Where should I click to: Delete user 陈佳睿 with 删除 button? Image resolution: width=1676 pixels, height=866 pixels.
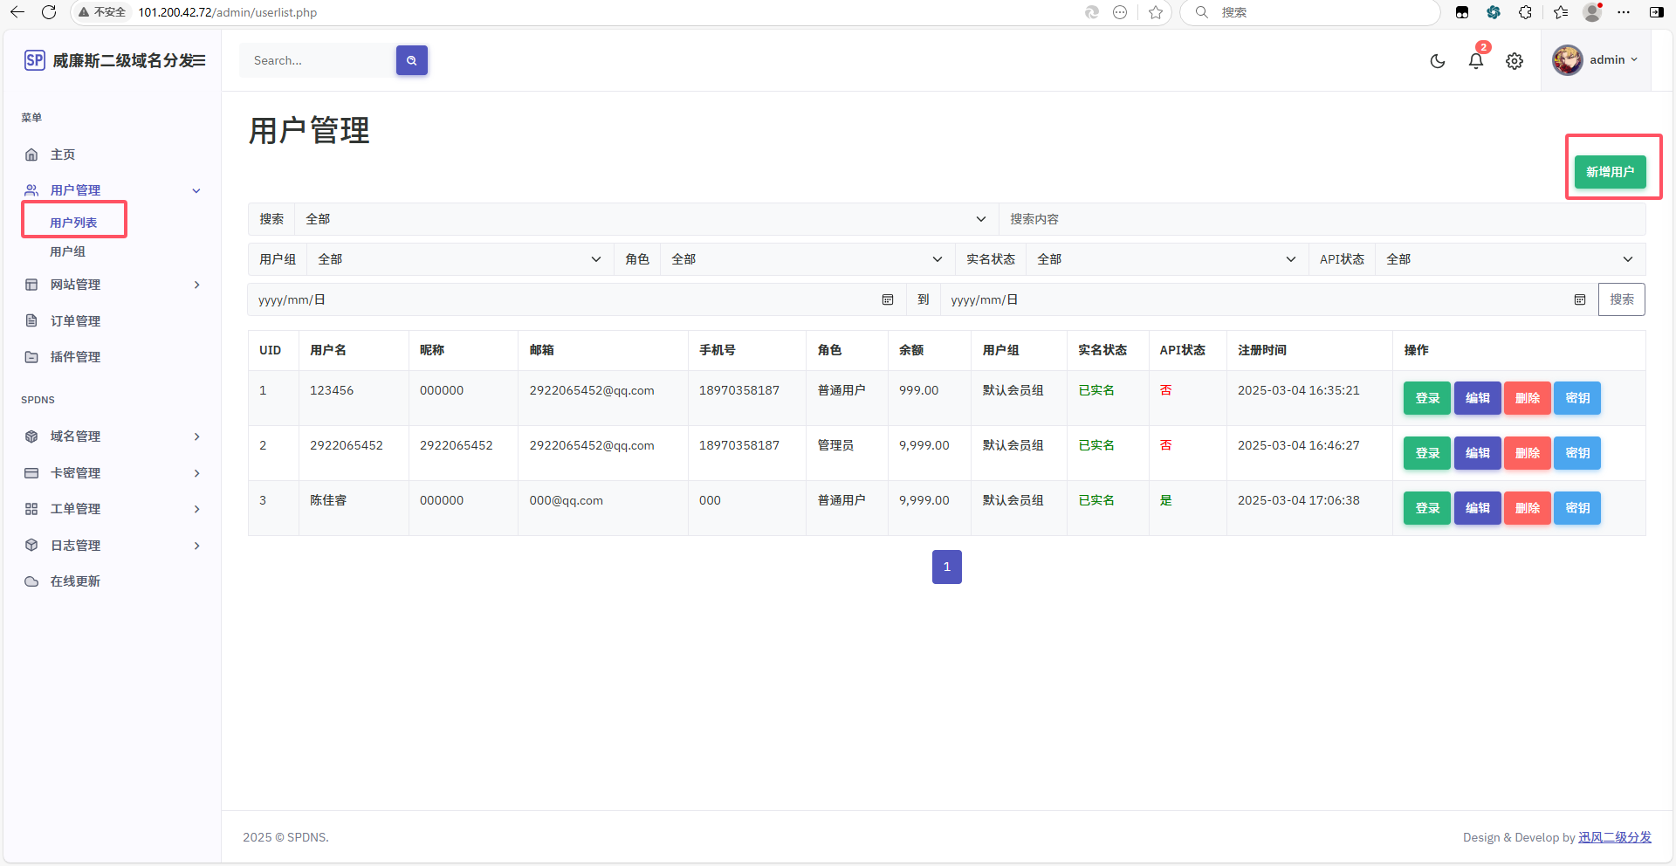click(1527, 508)
